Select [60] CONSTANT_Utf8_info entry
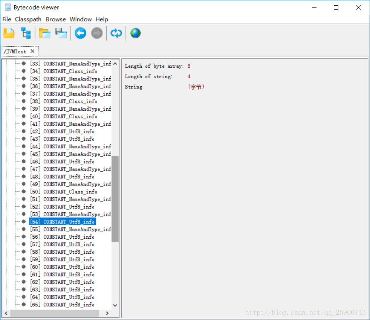Viewport: 370px width, 320px height. coord(62,267)
